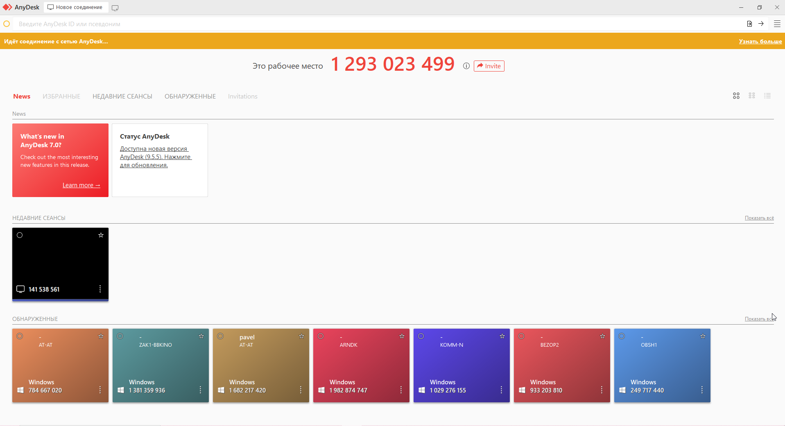Image resolution: width=785 pixels, height=426 pixels.
Task: Open options menu for 141 538 561
Action: click(100, 289)
